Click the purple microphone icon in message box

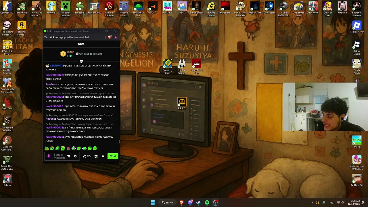point(49,156)
